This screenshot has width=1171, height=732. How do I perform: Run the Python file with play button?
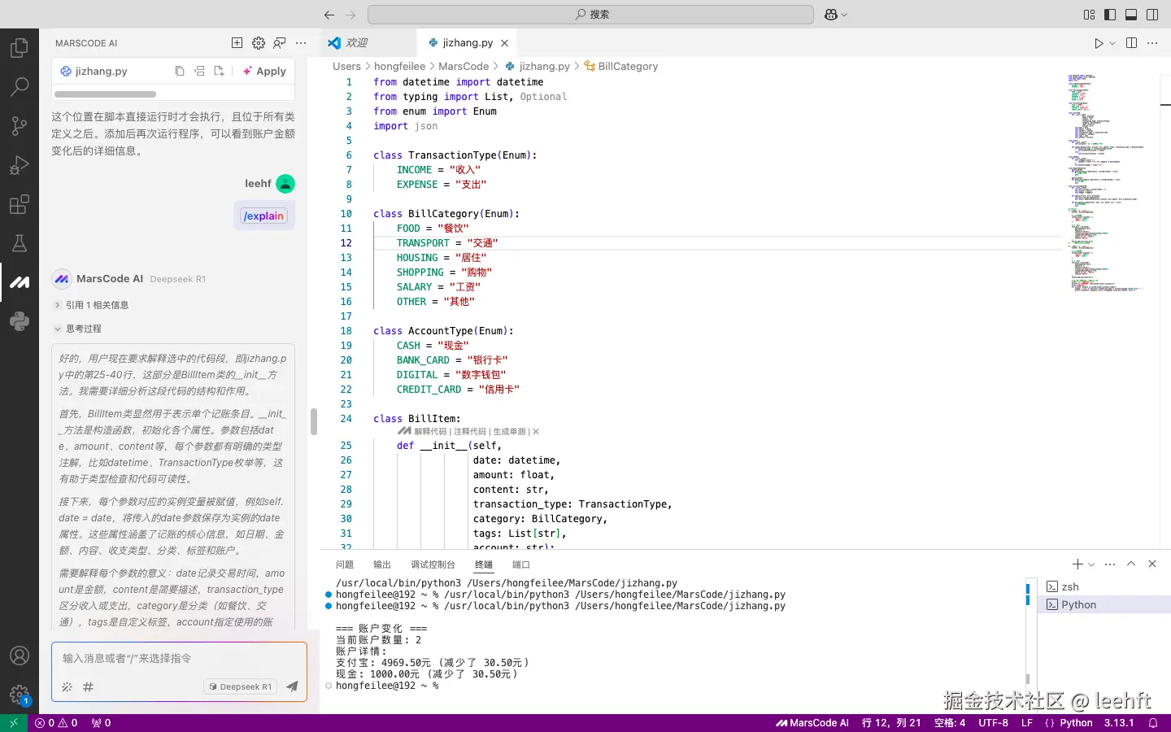[1099, 43]
